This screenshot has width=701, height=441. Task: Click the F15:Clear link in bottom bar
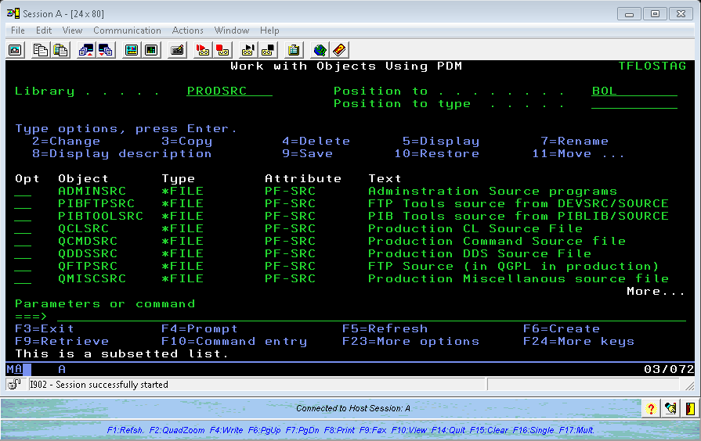489,430
